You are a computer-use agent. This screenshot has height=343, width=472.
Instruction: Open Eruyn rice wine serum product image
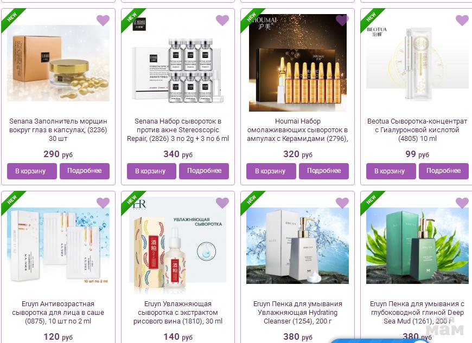(x=177, y=245)
